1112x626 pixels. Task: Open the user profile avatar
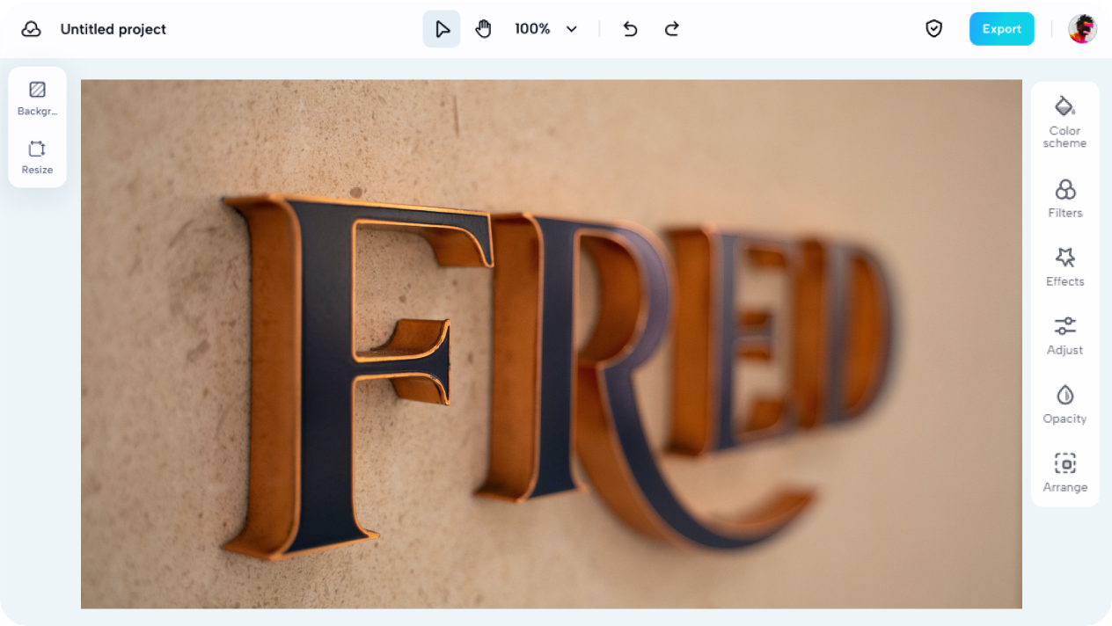coord(1082,29)
